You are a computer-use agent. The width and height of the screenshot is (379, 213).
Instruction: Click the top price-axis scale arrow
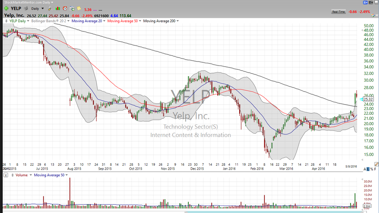tap(362, 30)
